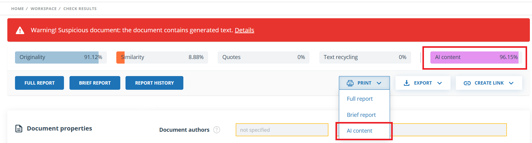The image size is (532, 143).
Task: Navigate to Workspace breadcrumb link
Action: tap(43, 9)
